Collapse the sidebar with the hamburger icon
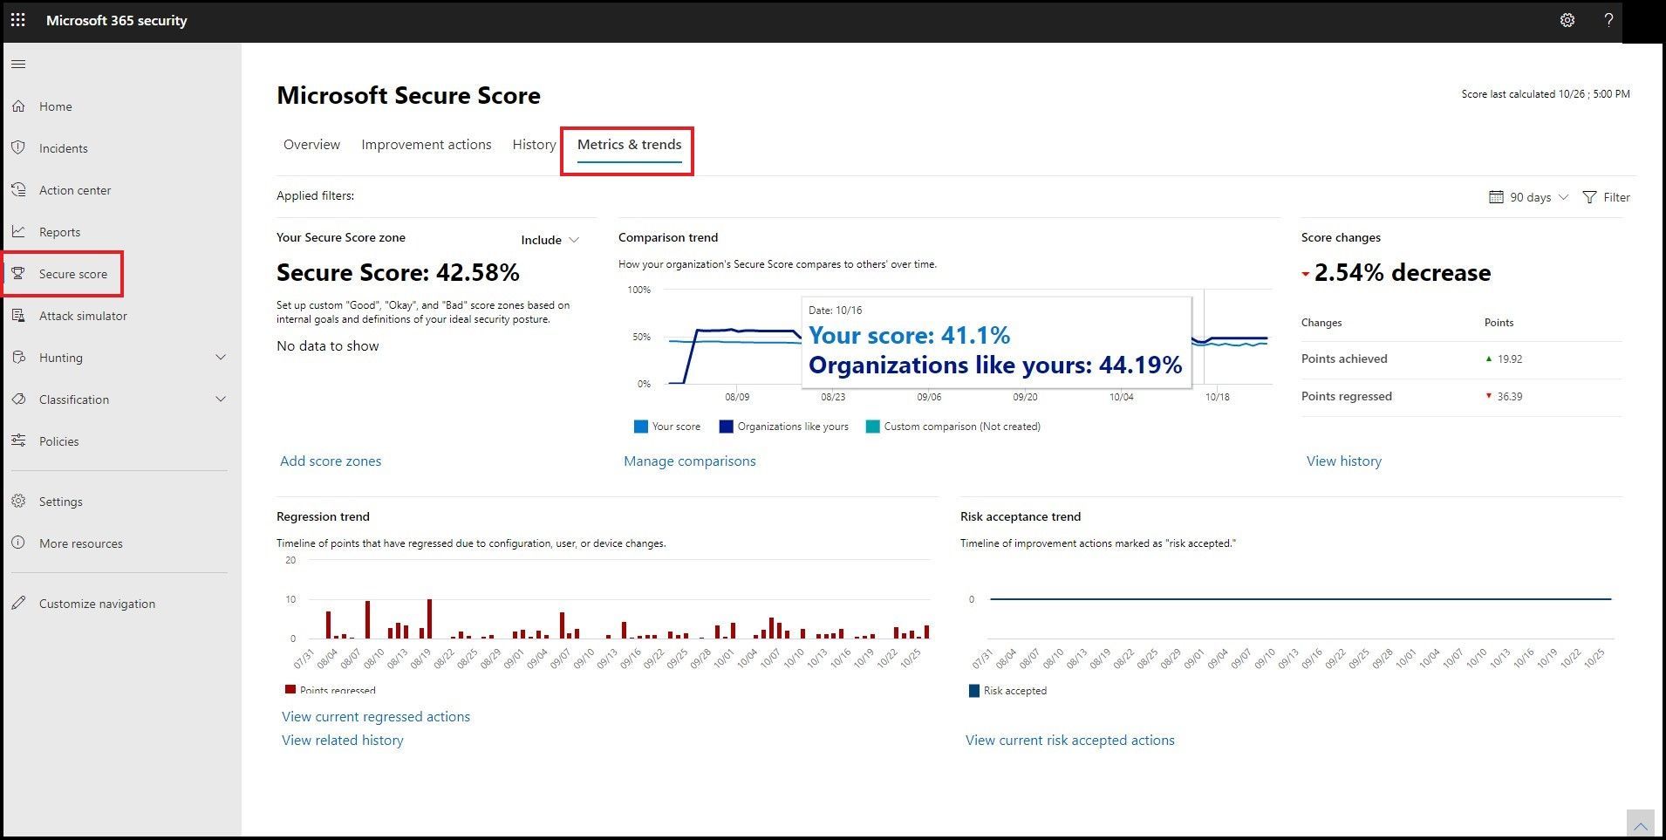 click(x=18, y=63)
